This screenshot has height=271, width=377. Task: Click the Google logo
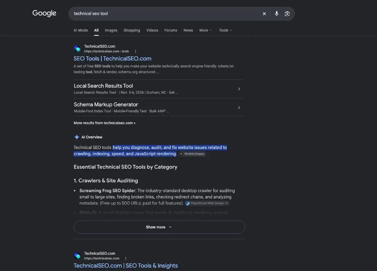44,13
